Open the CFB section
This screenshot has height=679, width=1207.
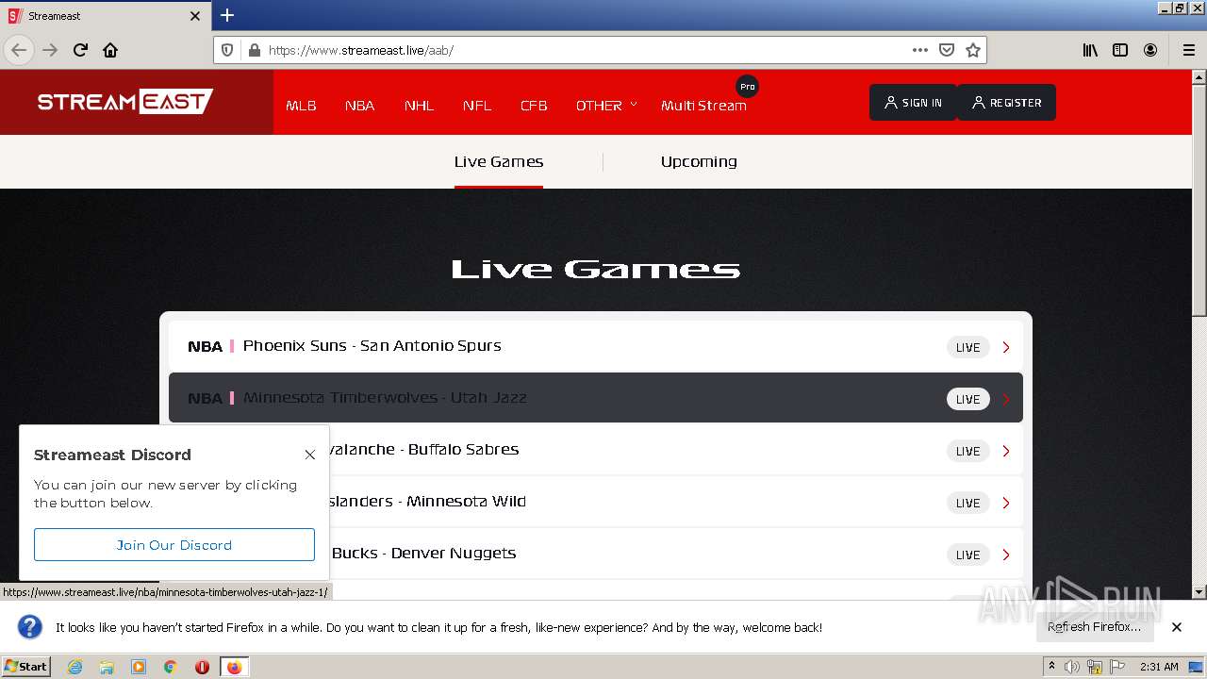tap(534, 105)
